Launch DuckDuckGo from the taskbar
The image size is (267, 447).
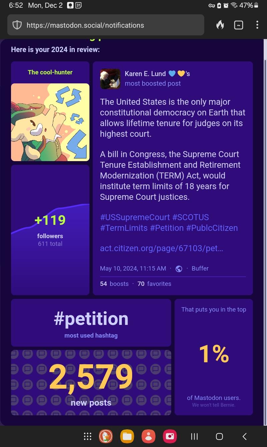(x=106, y=436)
